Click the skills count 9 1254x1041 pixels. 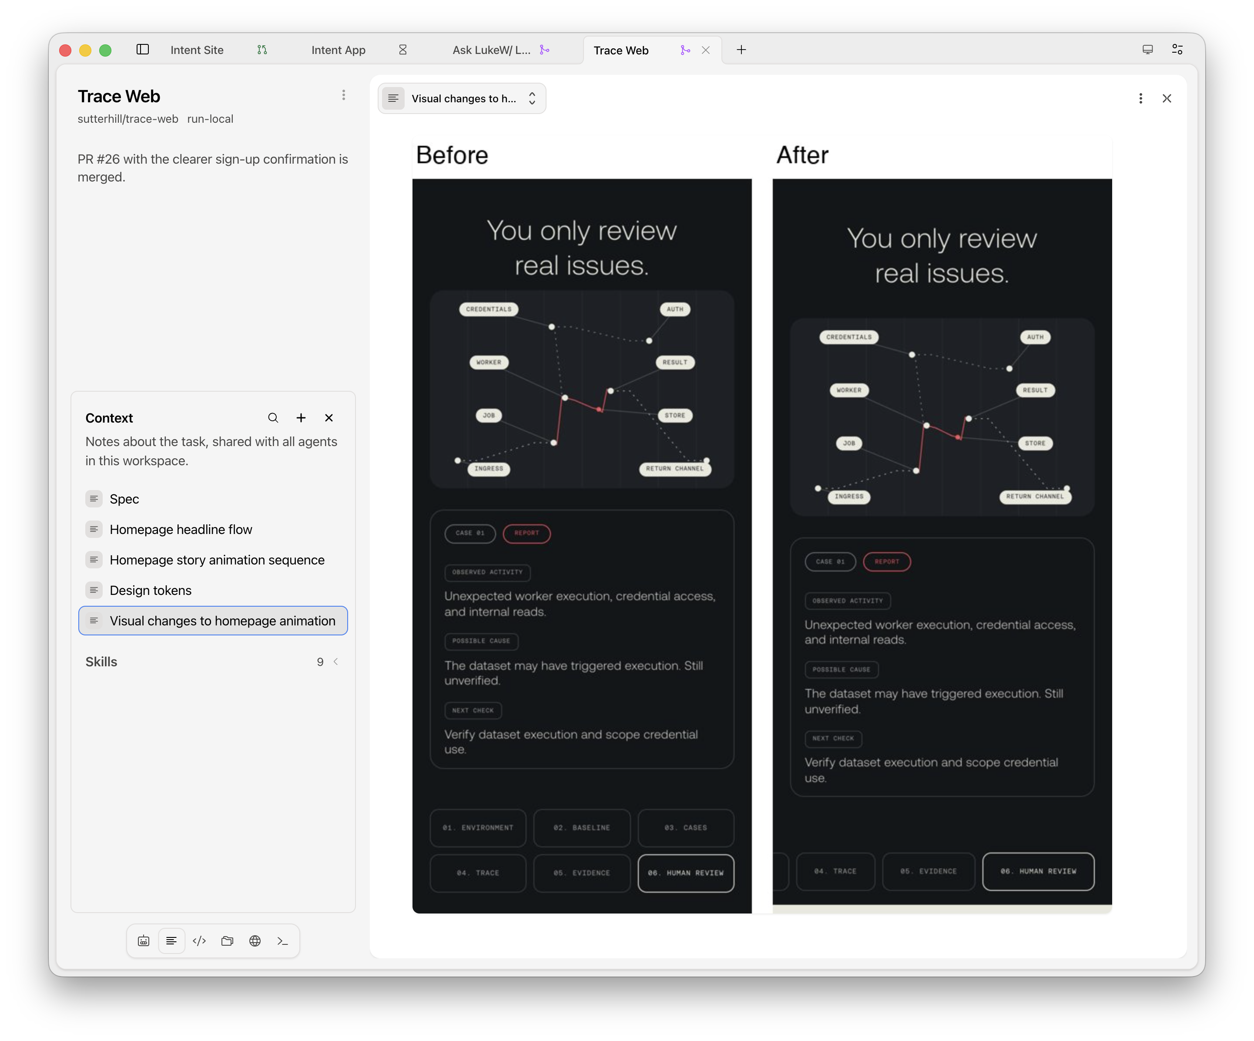320,662
